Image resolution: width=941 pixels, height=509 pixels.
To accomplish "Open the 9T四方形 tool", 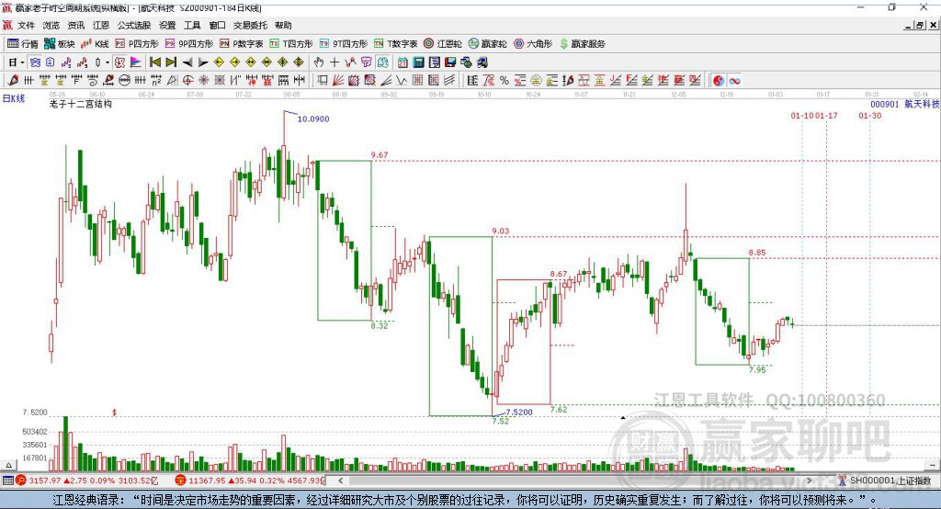I will [344, 44].
